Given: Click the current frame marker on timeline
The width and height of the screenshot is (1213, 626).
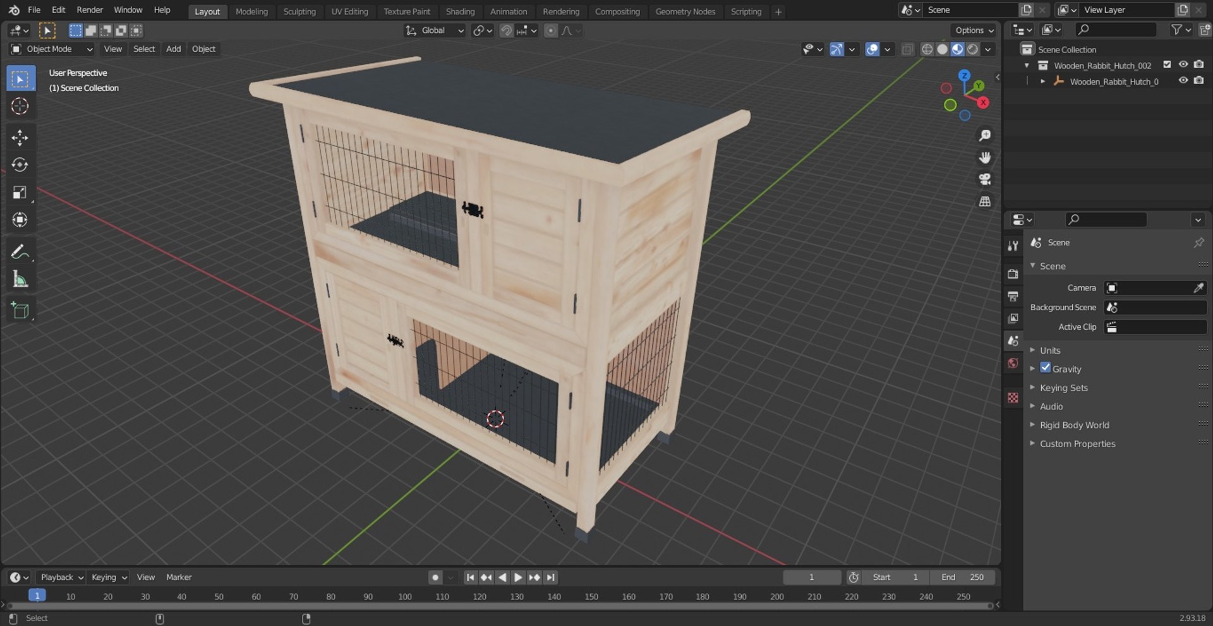Looking at the screenshot, I should click(37, 596).
